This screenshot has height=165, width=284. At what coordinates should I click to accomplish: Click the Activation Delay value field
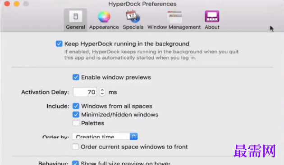(85, 92)
